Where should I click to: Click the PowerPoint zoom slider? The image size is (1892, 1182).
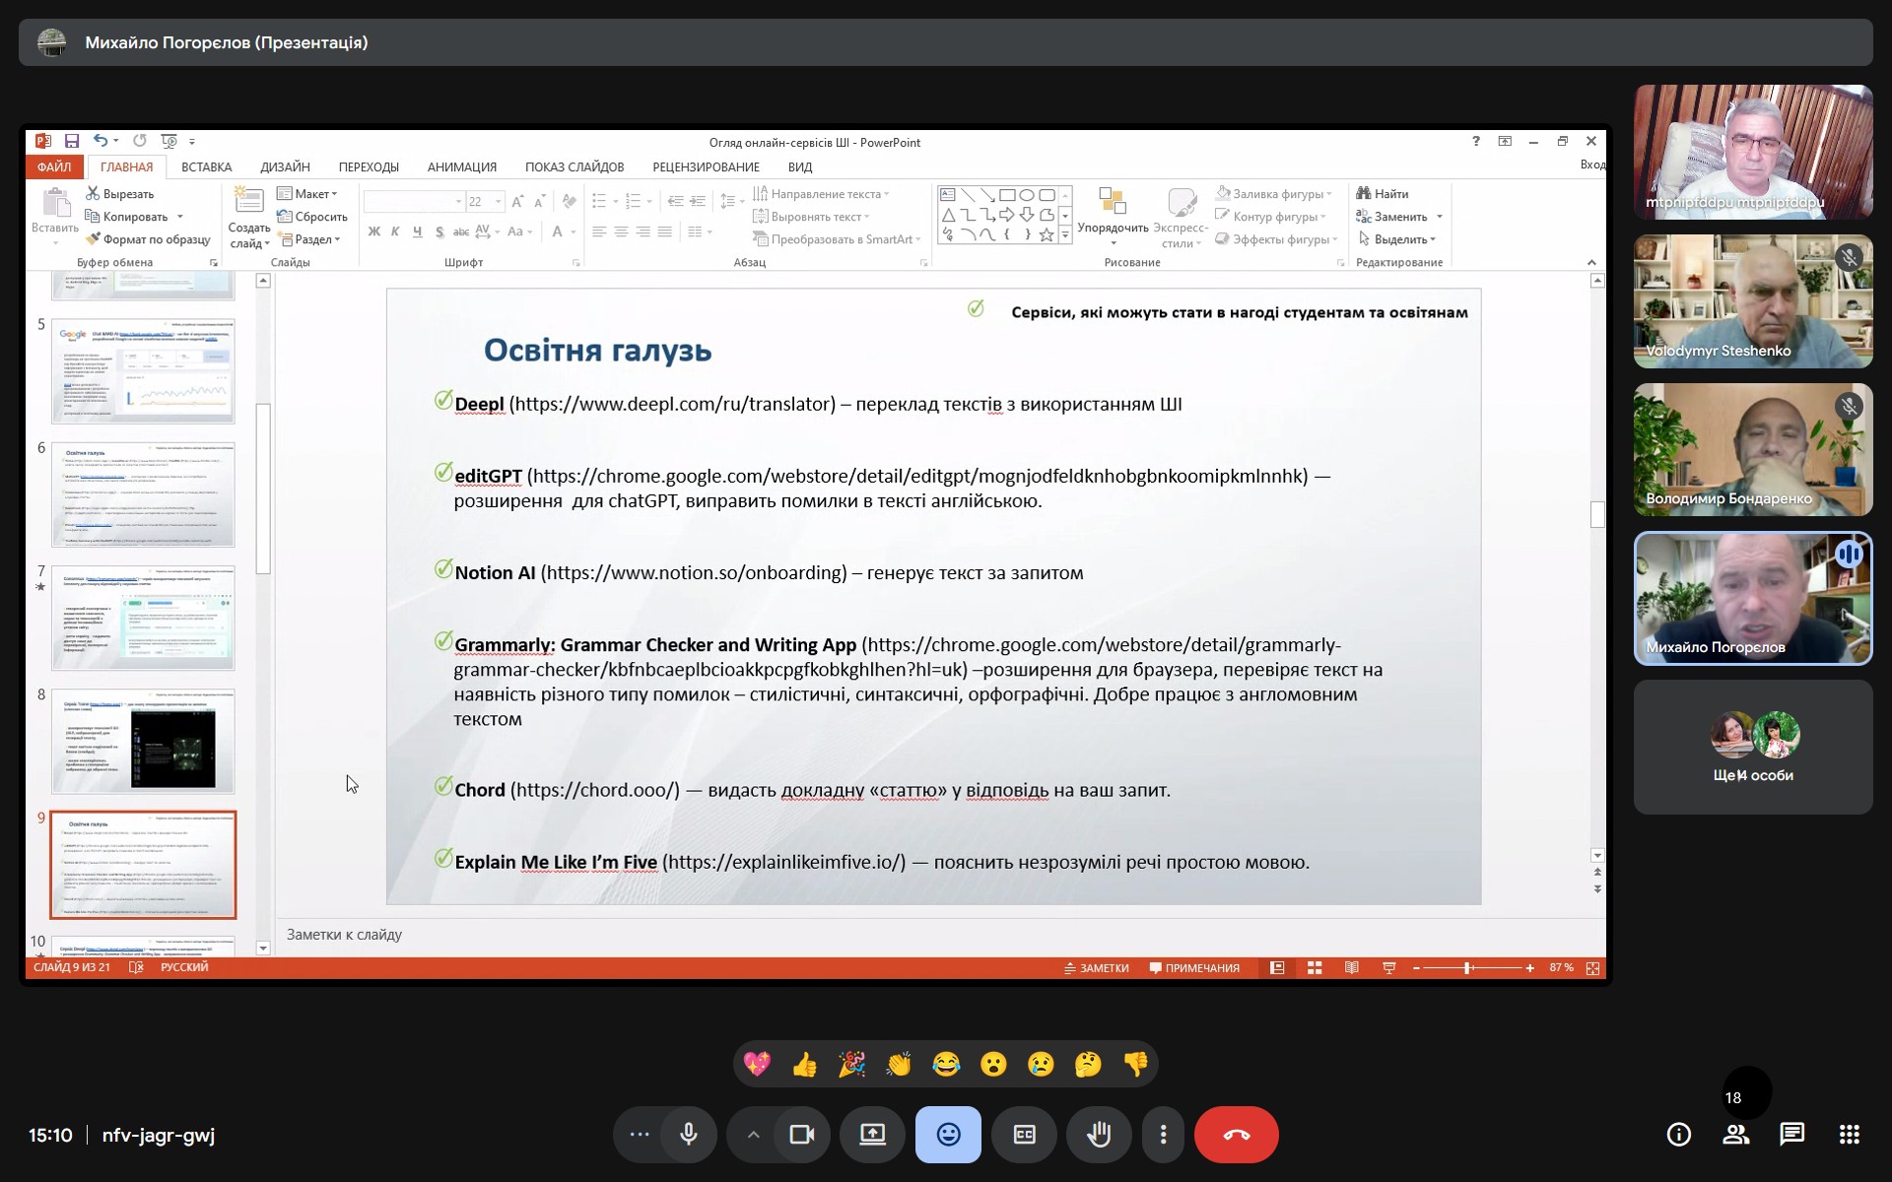[1467, 968]
